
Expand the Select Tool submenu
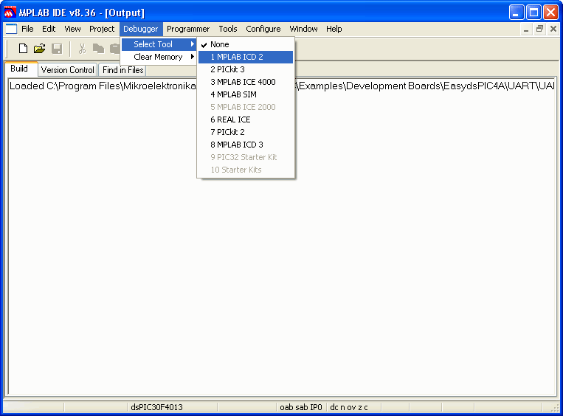159,44
